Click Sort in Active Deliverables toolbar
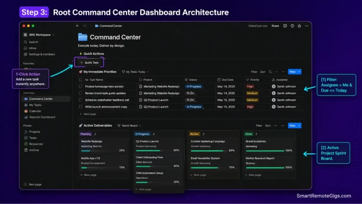This screenshot has width=362, height=204. tap(268, 126)
